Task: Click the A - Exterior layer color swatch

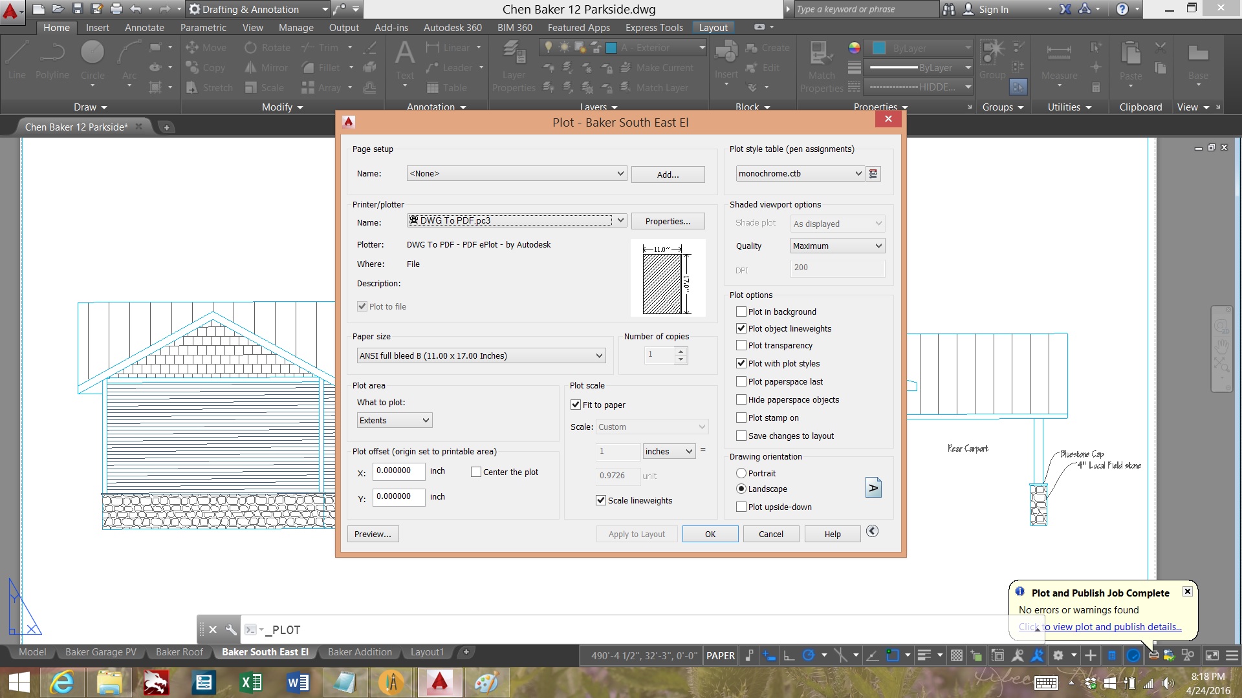Action: [611, 48]
